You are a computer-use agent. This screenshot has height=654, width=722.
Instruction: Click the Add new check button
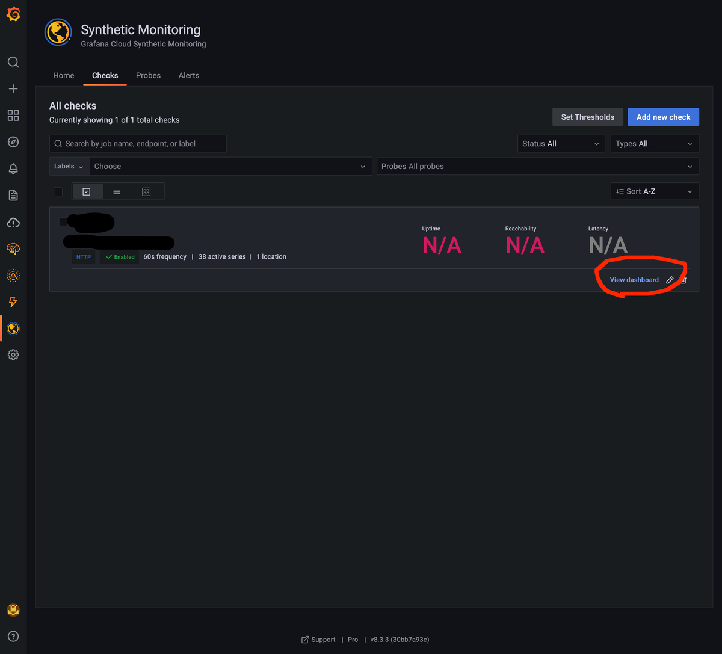(x=663, y=117)
